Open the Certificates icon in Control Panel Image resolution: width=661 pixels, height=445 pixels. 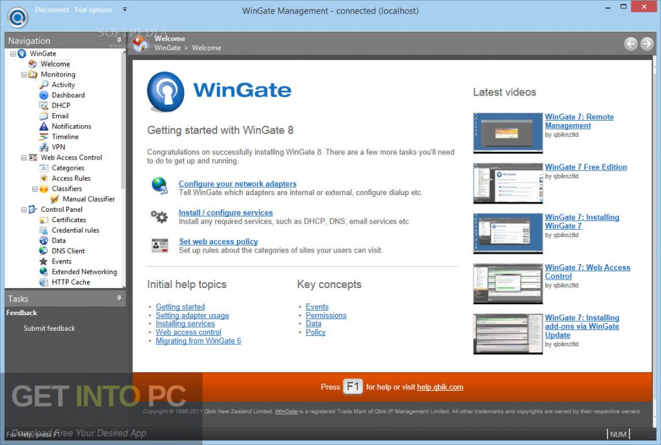pyautogui.click(x=43, y=220)
